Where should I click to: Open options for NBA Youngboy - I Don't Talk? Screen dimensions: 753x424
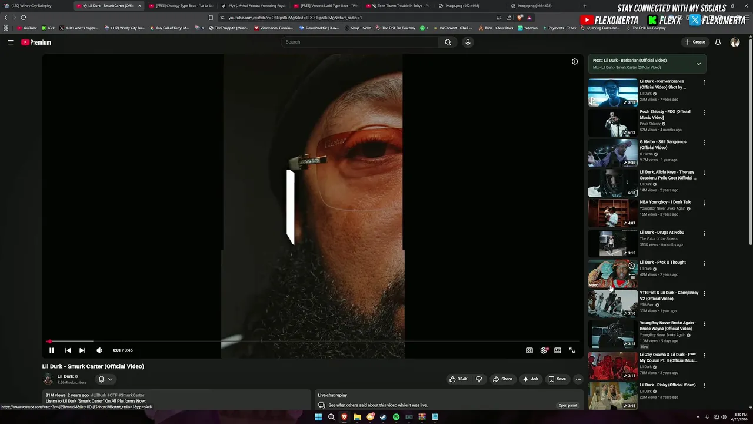(x=704, y=203)
